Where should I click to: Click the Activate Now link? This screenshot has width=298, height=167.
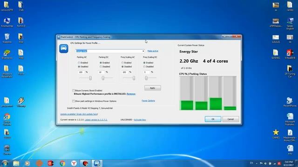coord(140,120)
